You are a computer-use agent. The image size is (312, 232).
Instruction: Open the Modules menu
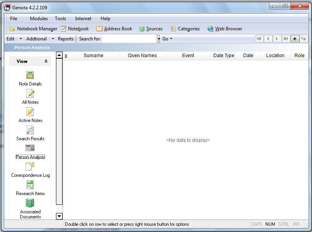pyautogui.click(x=39, y=19)
